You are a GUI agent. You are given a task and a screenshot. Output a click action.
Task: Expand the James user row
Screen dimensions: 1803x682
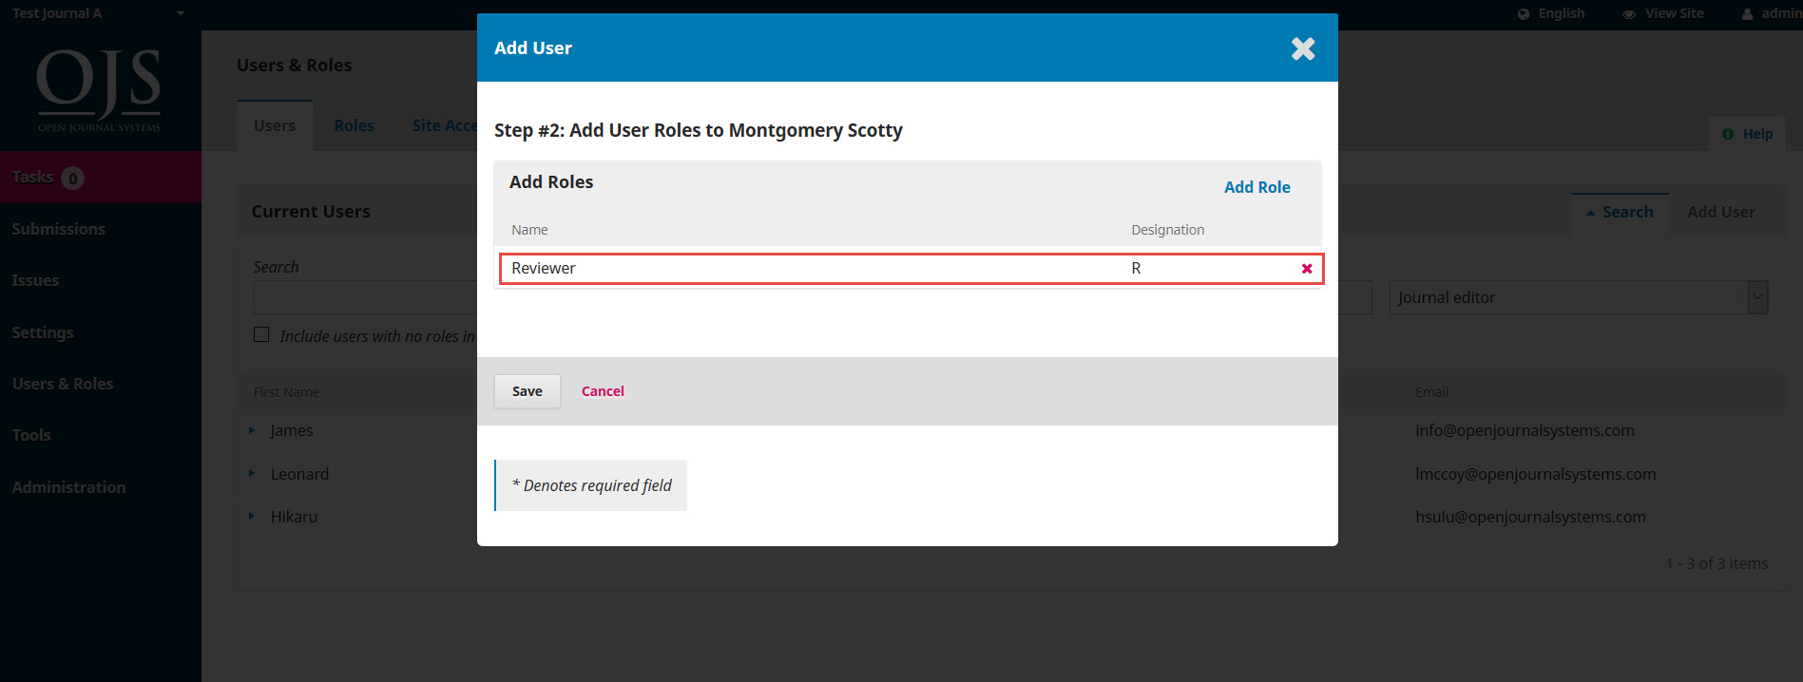[252, 430]
